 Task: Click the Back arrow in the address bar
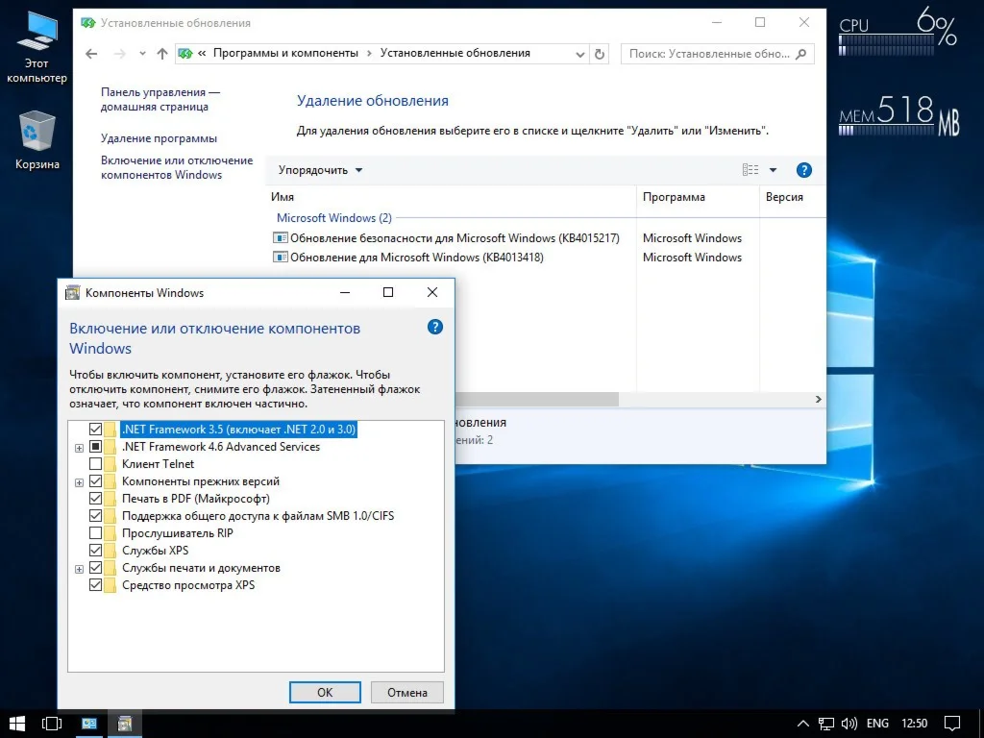click(x=91, y=54)
